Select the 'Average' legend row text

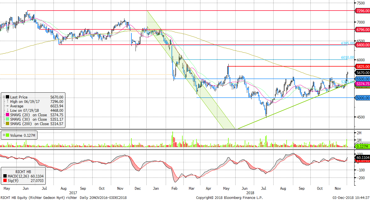[x=17, y=106]
